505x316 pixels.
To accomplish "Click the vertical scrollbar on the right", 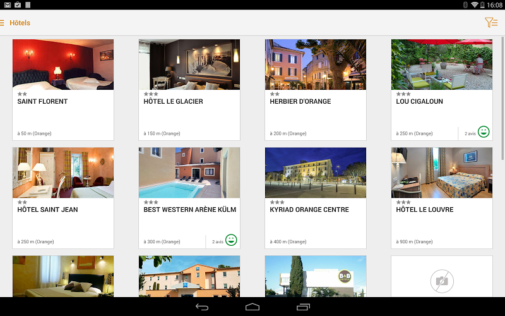I will [502, 99].
